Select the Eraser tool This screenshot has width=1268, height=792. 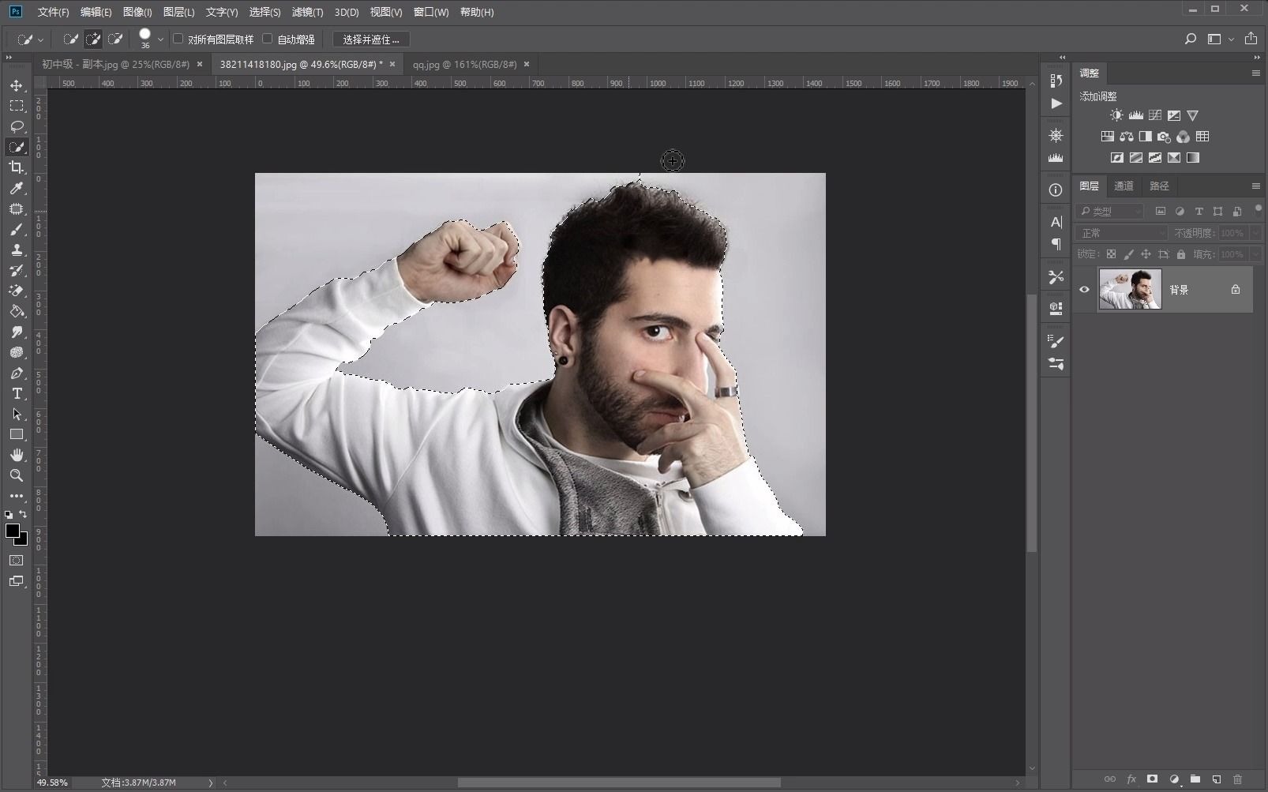click(x=17, y=291)
